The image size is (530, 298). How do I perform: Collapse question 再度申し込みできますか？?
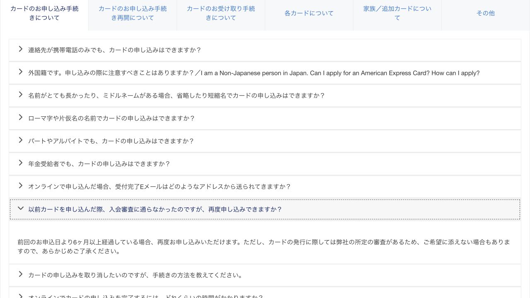[265, 209]
